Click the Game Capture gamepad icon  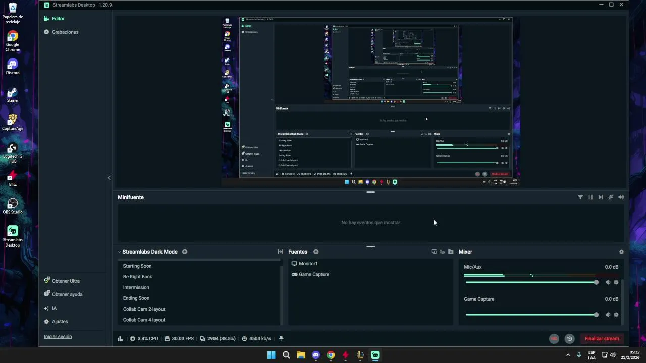click(x=294, y=274)
